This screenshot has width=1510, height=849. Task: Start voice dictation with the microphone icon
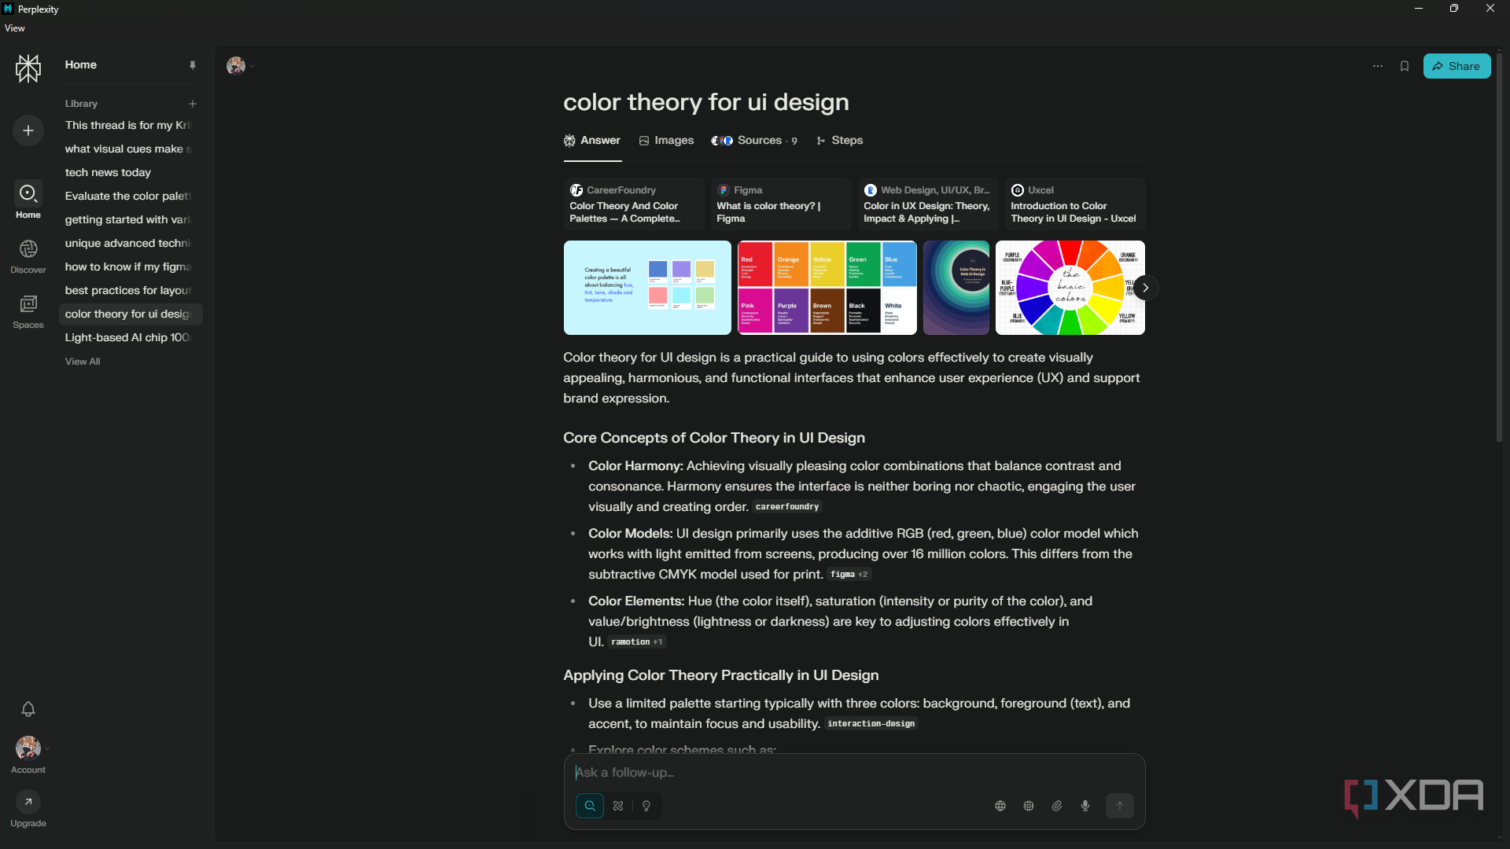tap(1085, 806)
